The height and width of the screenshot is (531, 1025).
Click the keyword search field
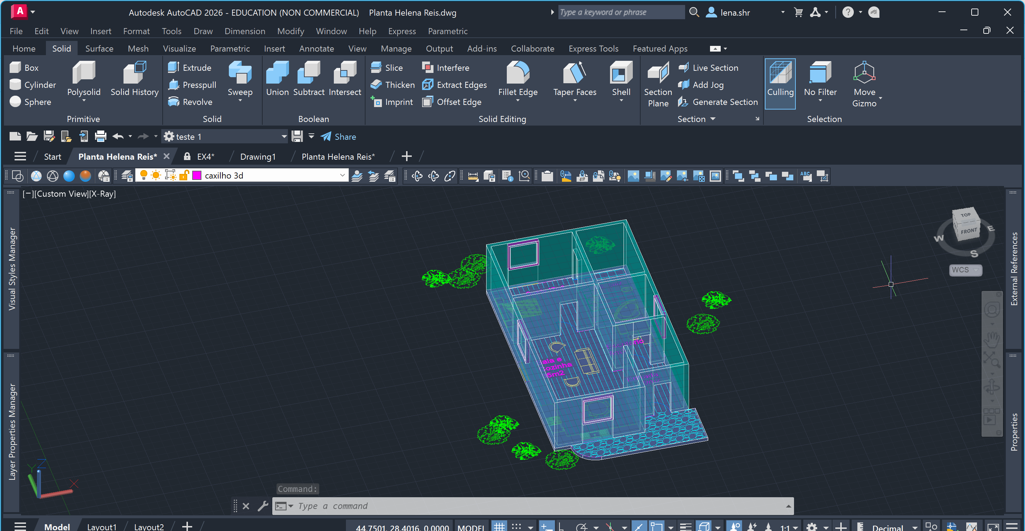(621, 12)
